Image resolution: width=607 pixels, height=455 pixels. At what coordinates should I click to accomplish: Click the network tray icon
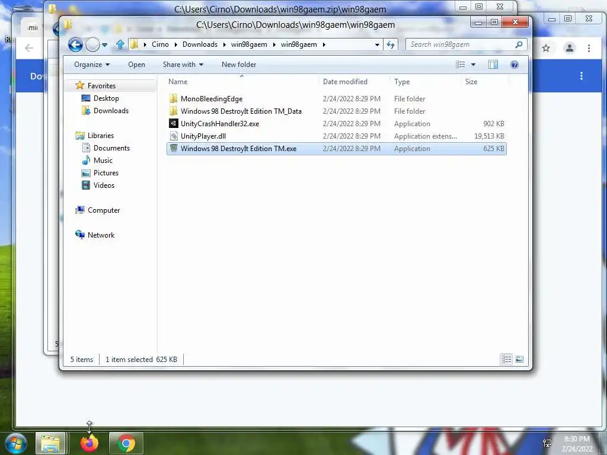(x=547, y=443)
